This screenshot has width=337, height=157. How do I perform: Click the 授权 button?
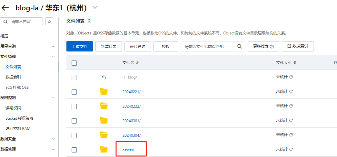[x=166, y=46]
